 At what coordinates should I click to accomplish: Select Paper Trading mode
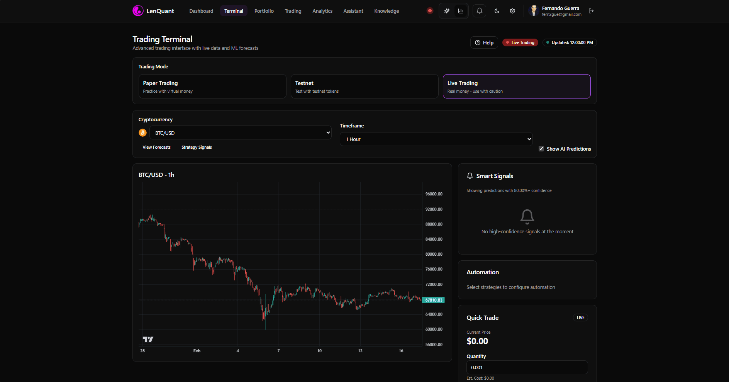coord(212,86)
